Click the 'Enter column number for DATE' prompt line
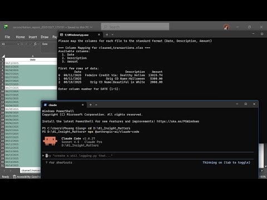 pos(89,89)
